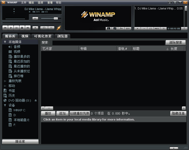Click the 隐藏信息 button
This screenshot has height=150, width=189.
click(x=178, y=113)
